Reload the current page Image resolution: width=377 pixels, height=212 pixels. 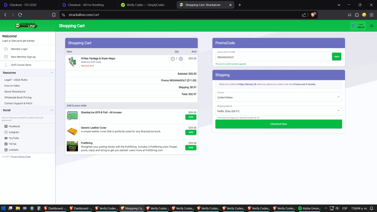point(20,15)
